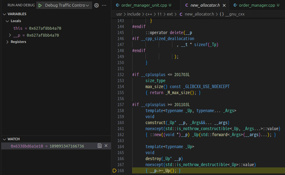Click the RUN AND DEBUG panel title
The height and width of the screenshot is (175, 285).
pyautogui.click(x=21, y=5)
